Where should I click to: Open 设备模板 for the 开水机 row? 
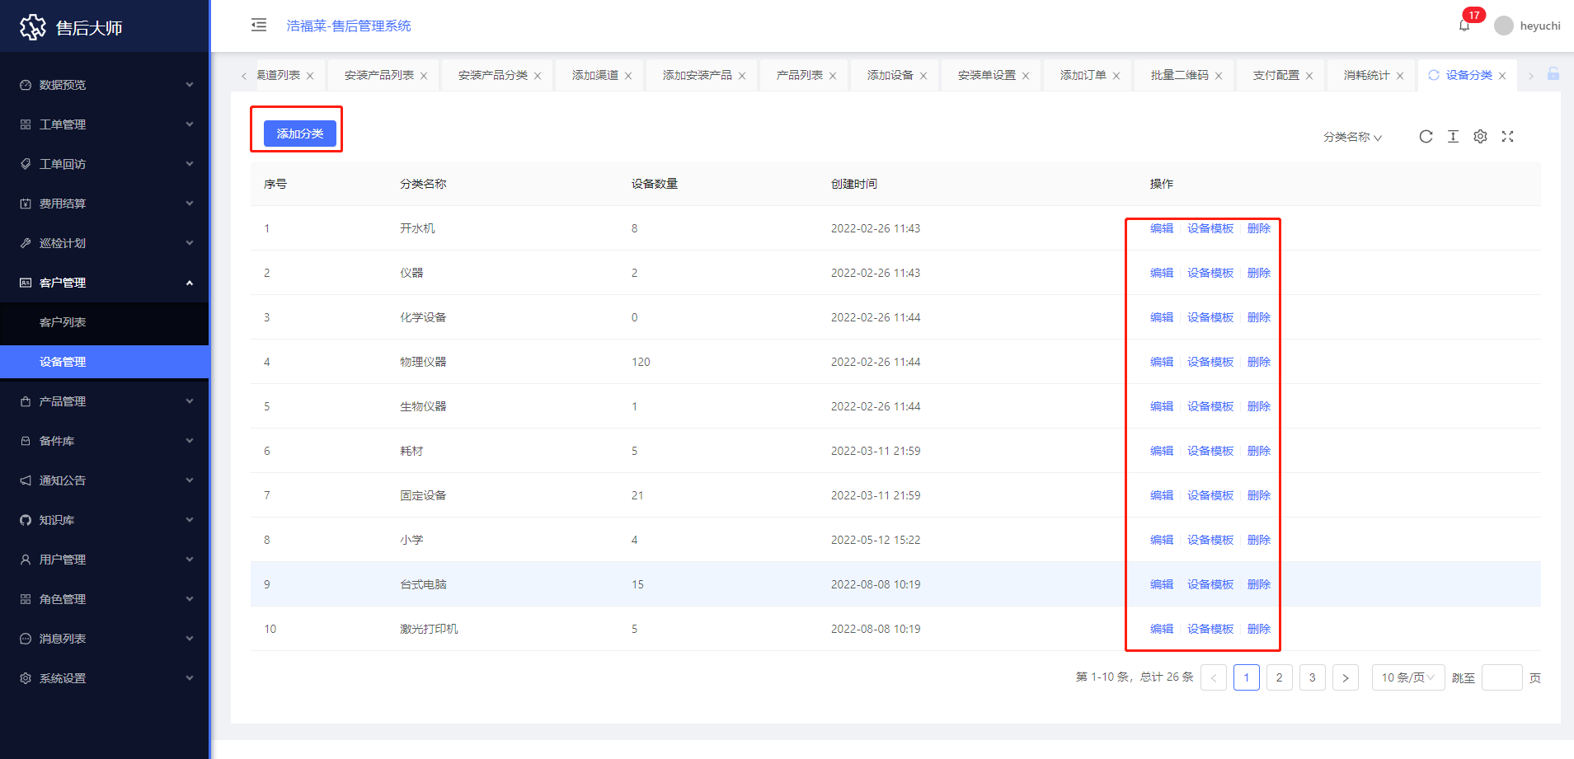(1210, 228)
